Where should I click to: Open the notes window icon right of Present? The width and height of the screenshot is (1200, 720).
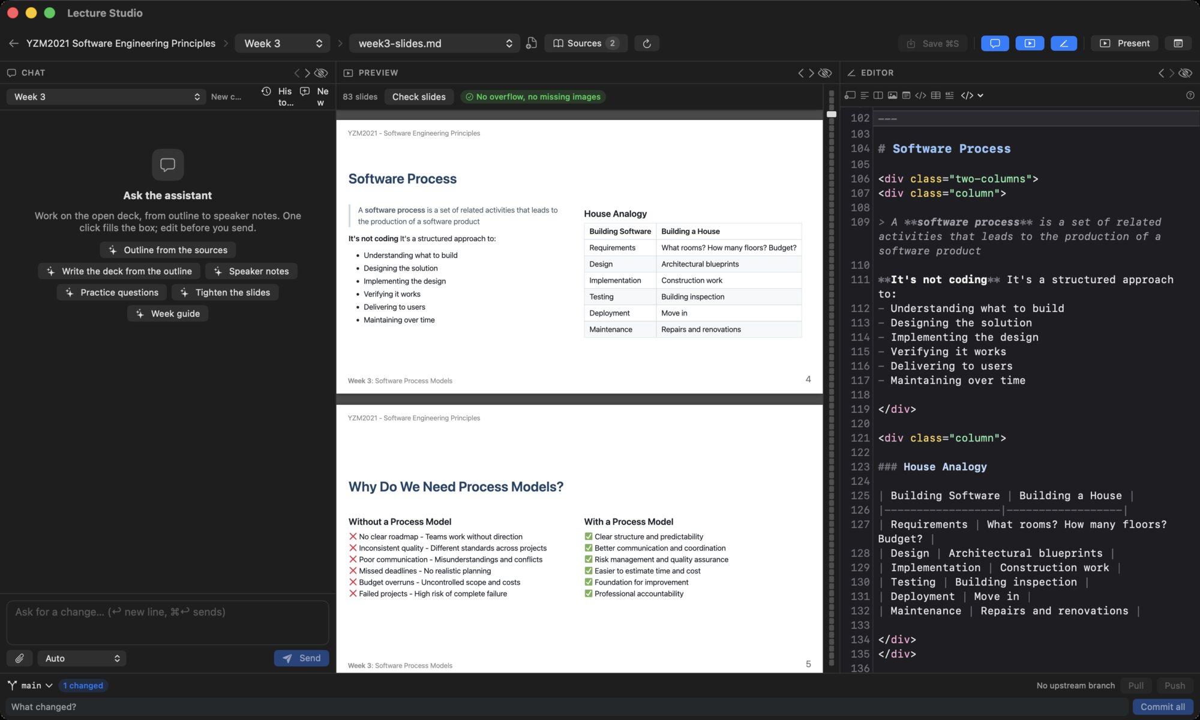(1178, 43)
